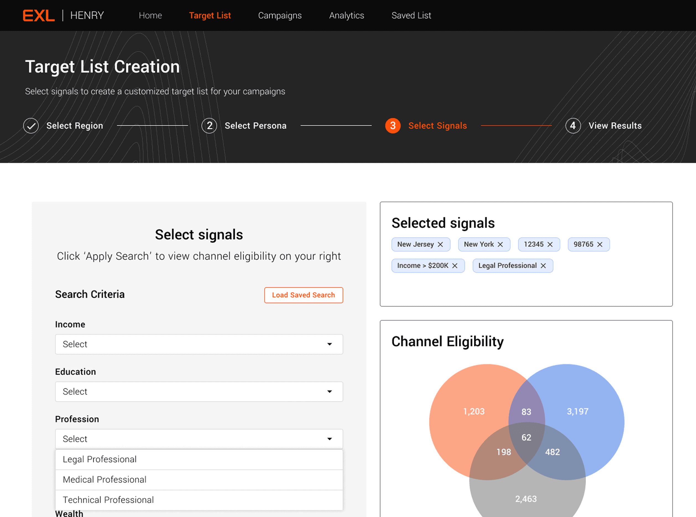Switch to the Analytics tab
This screenshot has height=517, width=696.
click(x=346, y=15)
